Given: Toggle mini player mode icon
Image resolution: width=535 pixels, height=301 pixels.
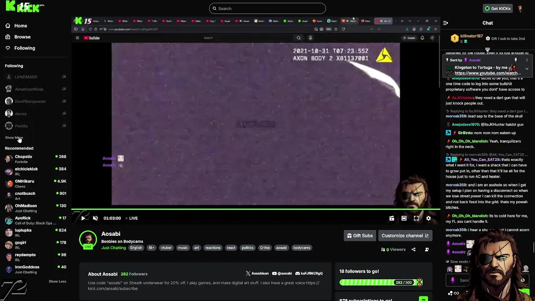Looking at the screenshot, I should (x=392, y=218).
